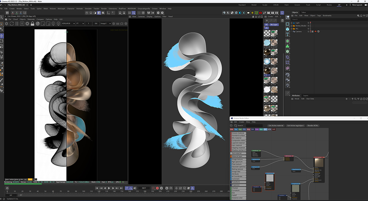The width and height of the screenshot is (368, 201).
Task: Toggle clay mode sphere in Live Viewer
Action: coord(37,24)
